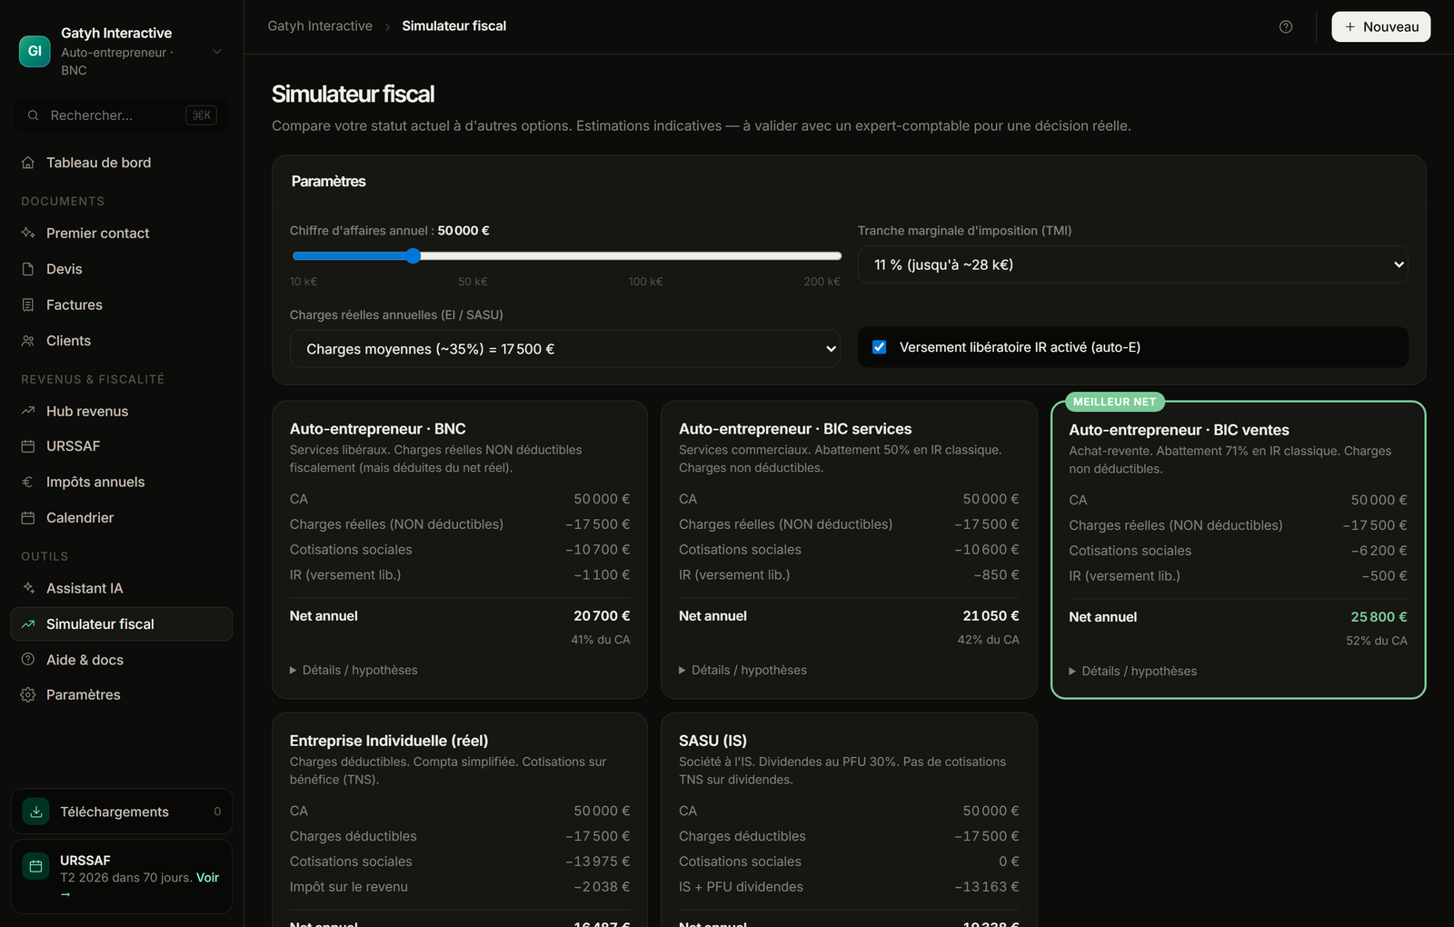Click the help question-mark icon in header
This screenshot has width=1454, height=927.
(x=1286, y=26)
